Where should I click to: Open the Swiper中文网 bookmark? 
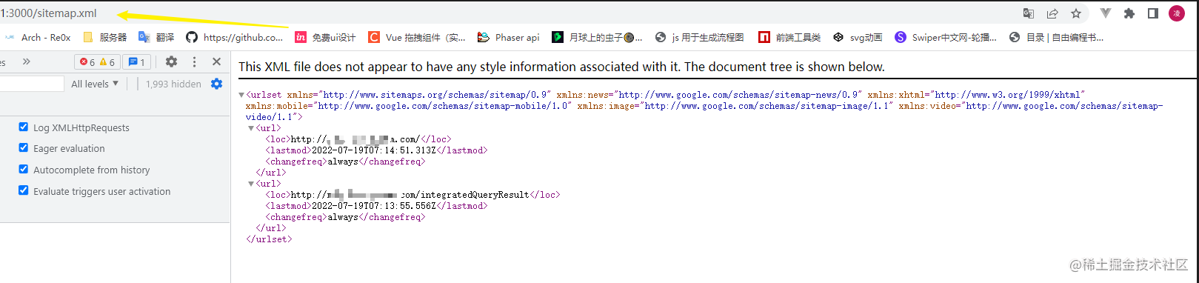click(946, 37)
